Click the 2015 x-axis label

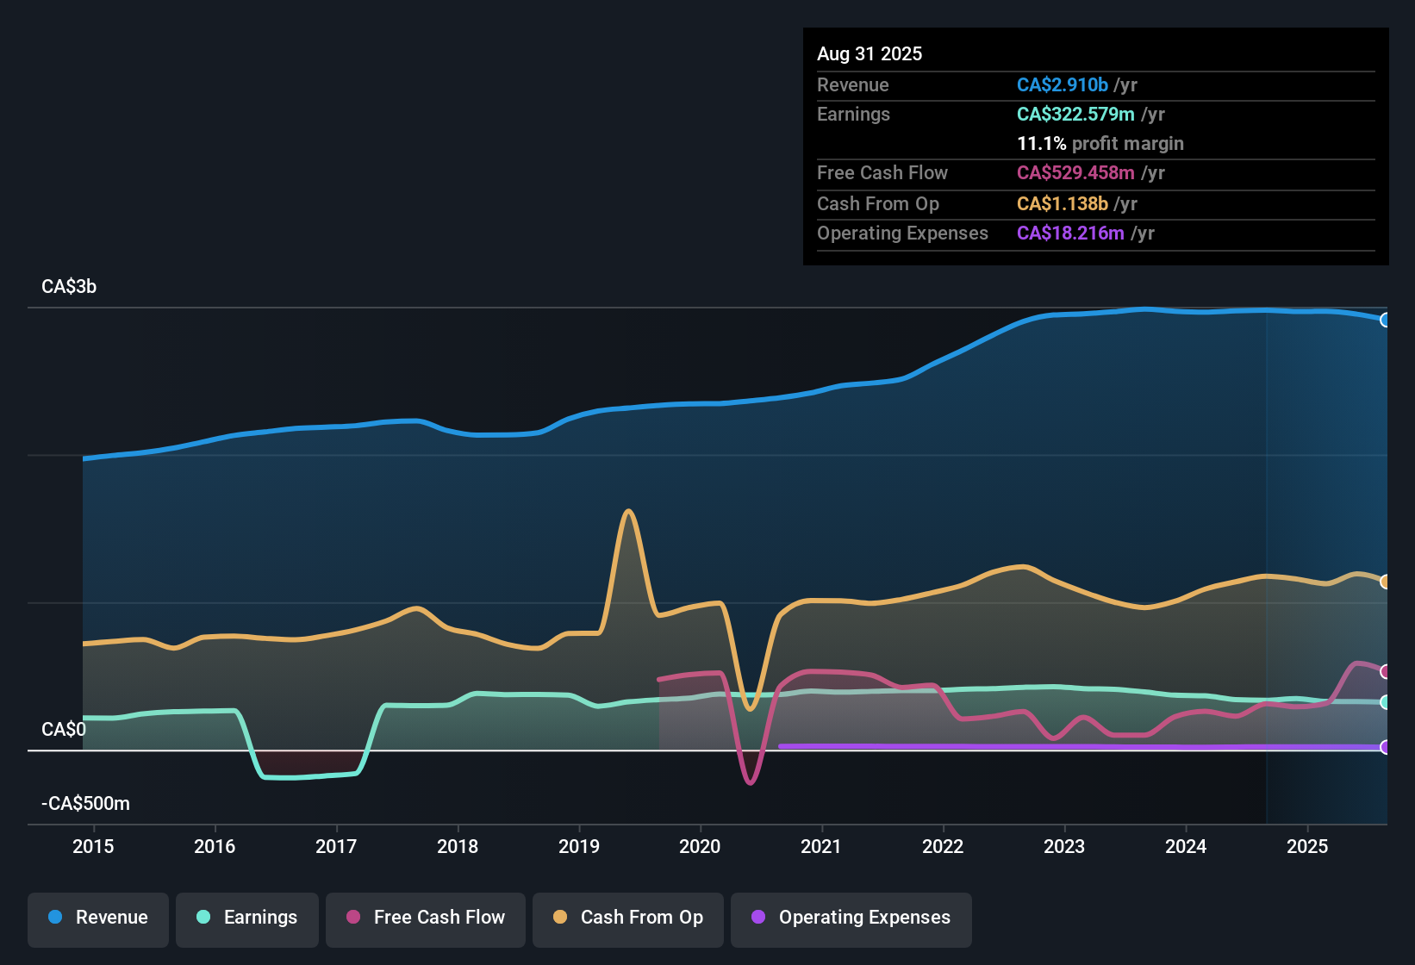[x=93, y=846]
